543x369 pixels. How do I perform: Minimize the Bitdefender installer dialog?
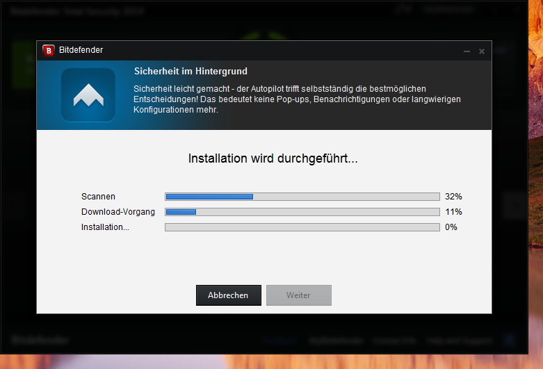(x=467, y=51)
